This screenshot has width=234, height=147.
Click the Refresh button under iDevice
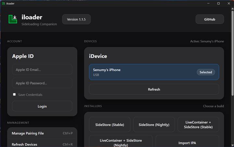click(x=154, y=89)
